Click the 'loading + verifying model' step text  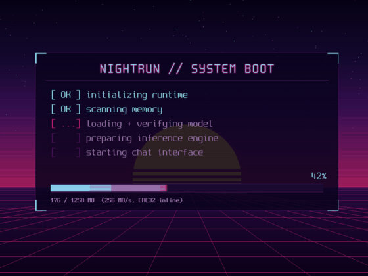point(150,124)
